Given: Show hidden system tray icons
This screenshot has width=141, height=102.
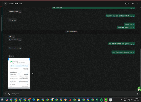Looking at the screenshot, I should 121,100.
